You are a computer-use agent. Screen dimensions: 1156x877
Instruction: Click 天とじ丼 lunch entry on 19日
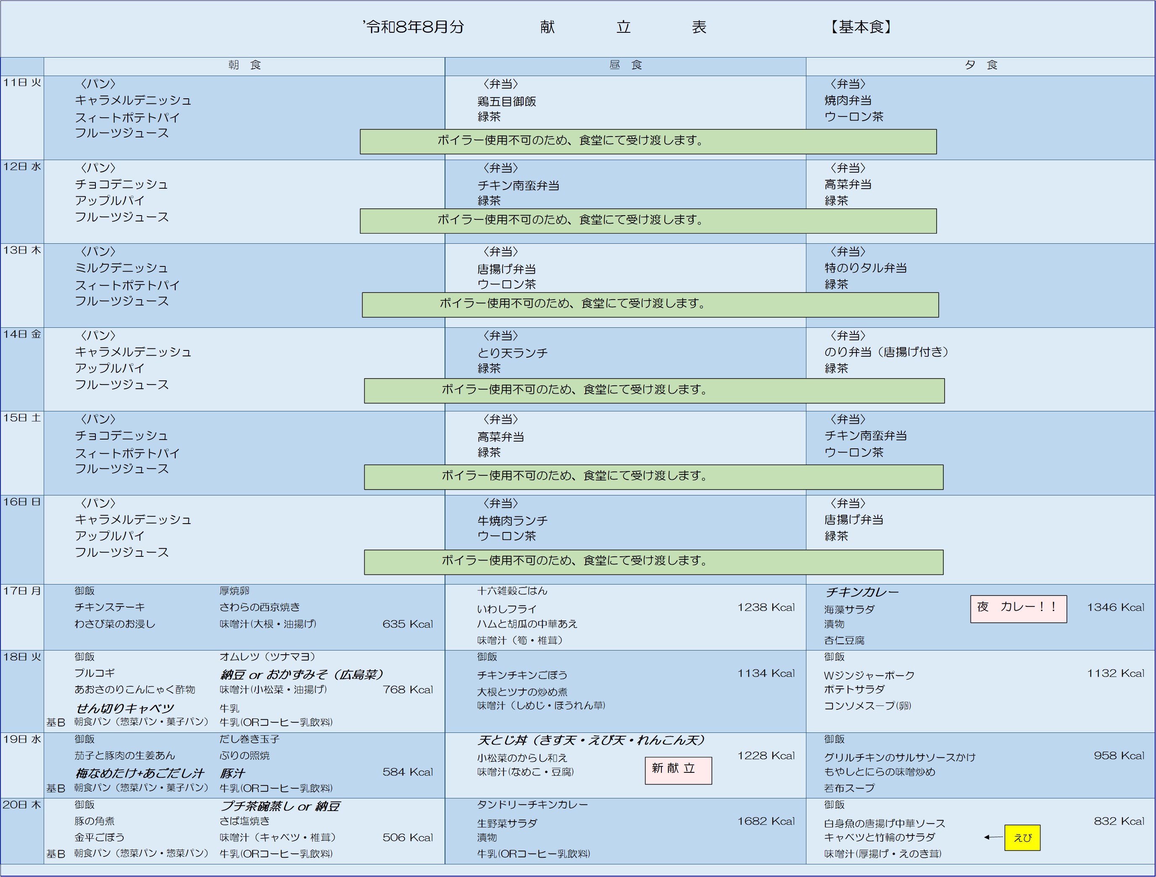pos(591,740)
